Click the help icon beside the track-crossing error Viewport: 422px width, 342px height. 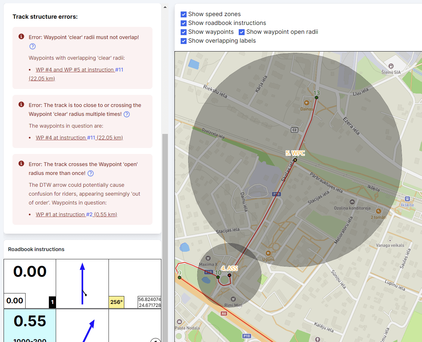click(127, 114)
